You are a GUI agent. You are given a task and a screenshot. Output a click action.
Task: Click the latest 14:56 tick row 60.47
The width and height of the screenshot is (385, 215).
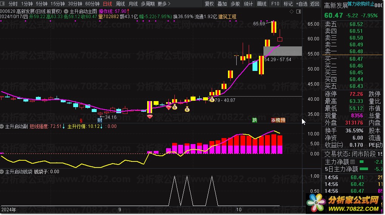click(353, 191)
